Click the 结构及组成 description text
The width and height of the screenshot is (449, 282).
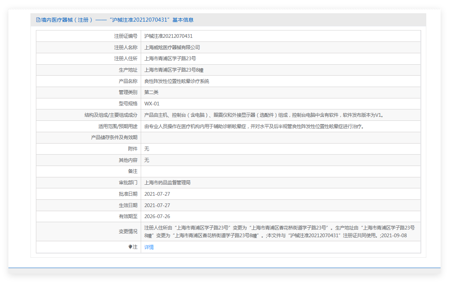pyautogui.click(x=265, y=115)
